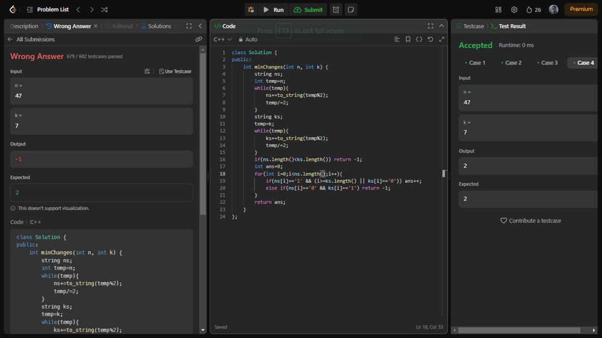Pick a random problem shuffle icon
The height and width of the screenshot is (338, 602).
[104, 10]
